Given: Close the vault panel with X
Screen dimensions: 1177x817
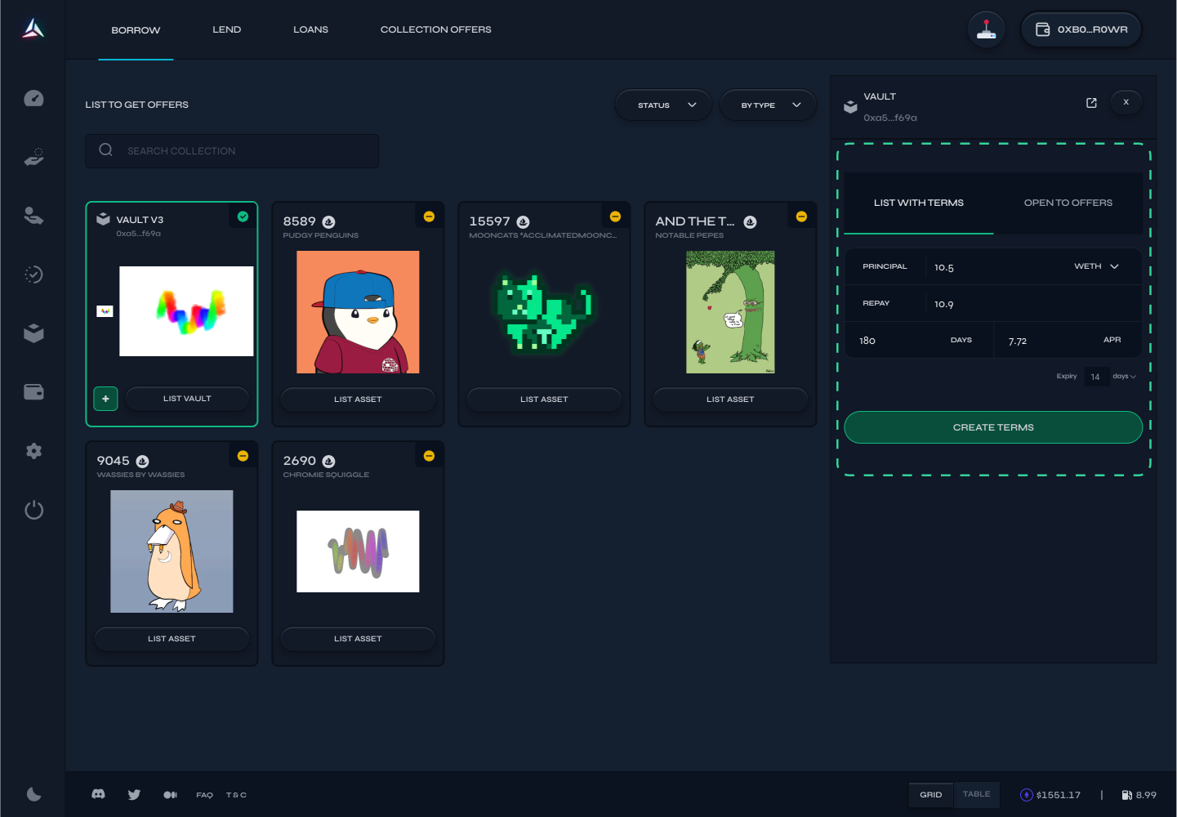Looking at the screenshot, I should 1126,102.
